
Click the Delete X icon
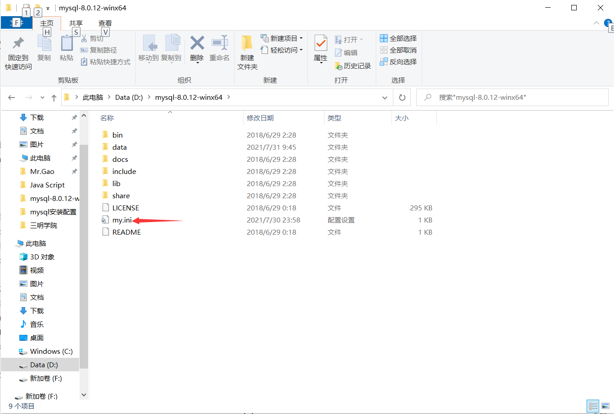(197, 43)
